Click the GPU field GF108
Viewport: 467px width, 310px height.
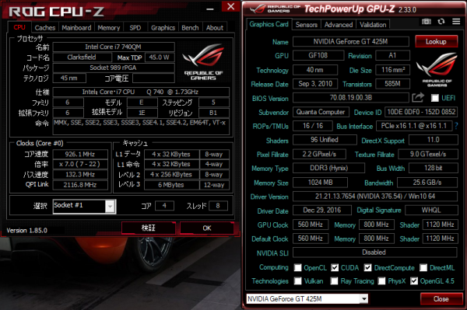318,55
